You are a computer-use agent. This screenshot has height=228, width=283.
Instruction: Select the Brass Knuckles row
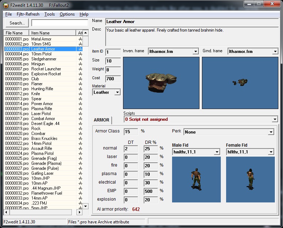[x=43, y=139]
